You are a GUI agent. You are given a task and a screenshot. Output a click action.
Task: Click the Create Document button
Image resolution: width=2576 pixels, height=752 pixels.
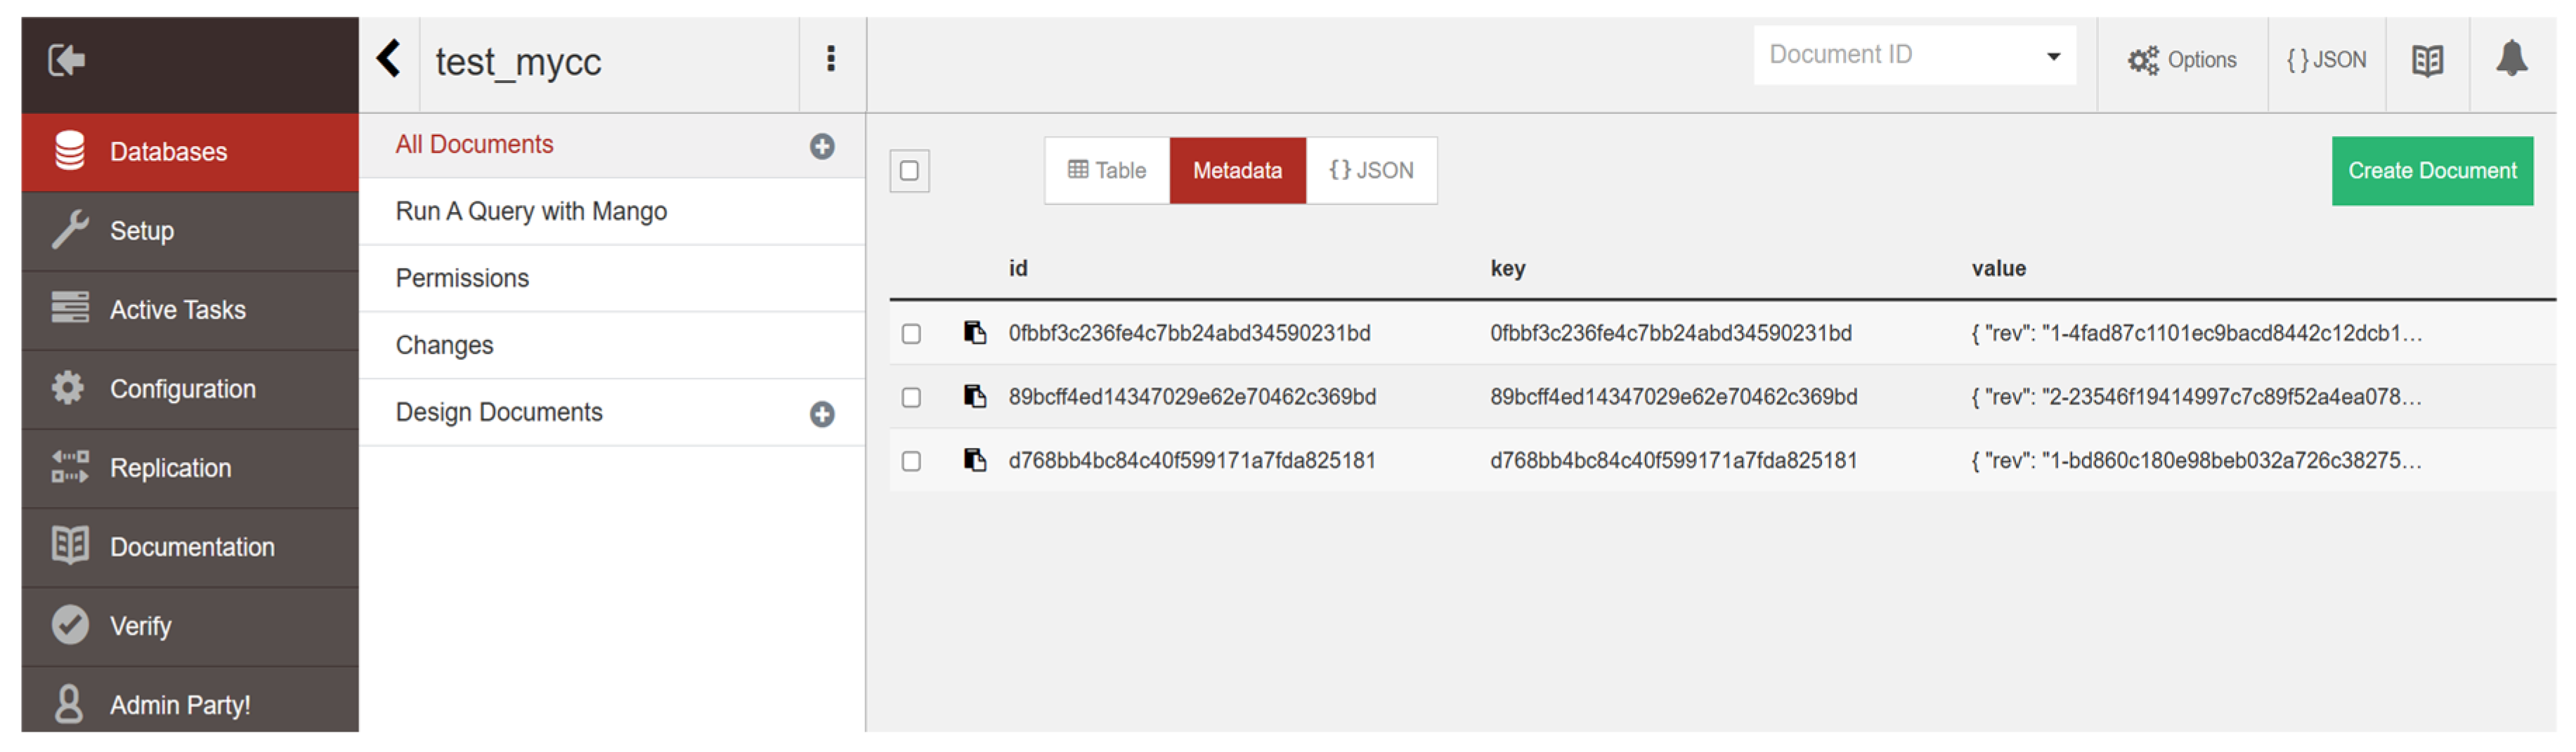click(x=2431, y=171)
